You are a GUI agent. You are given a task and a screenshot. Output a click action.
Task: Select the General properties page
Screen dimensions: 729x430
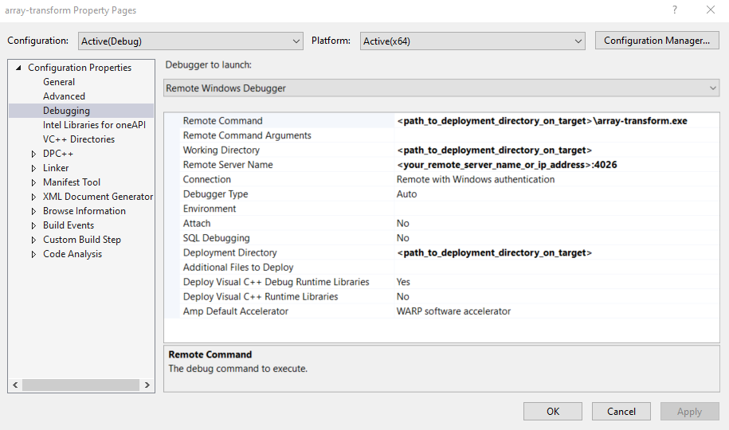click(59, 82)
